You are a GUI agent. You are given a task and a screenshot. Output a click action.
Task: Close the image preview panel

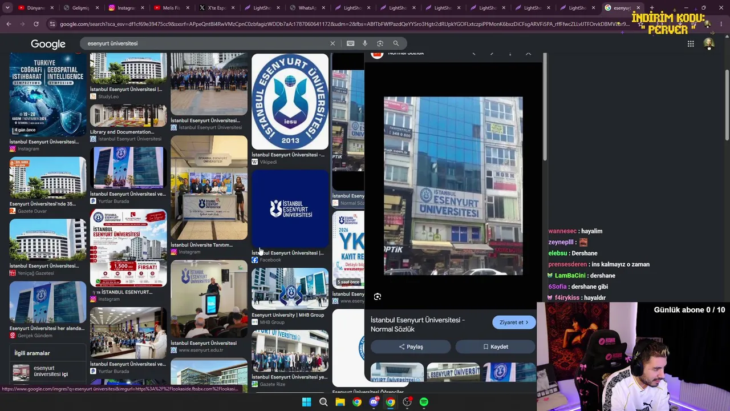click(x=528, y=54)
